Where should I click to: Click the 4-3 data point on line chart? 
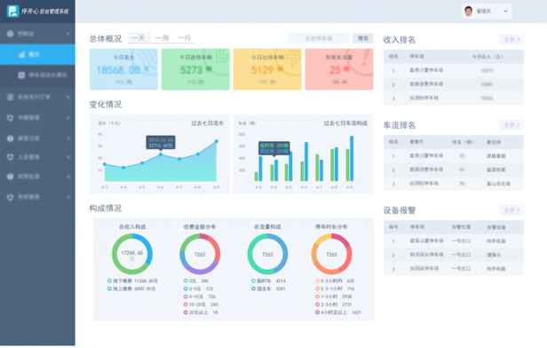[x=105, y=164]
